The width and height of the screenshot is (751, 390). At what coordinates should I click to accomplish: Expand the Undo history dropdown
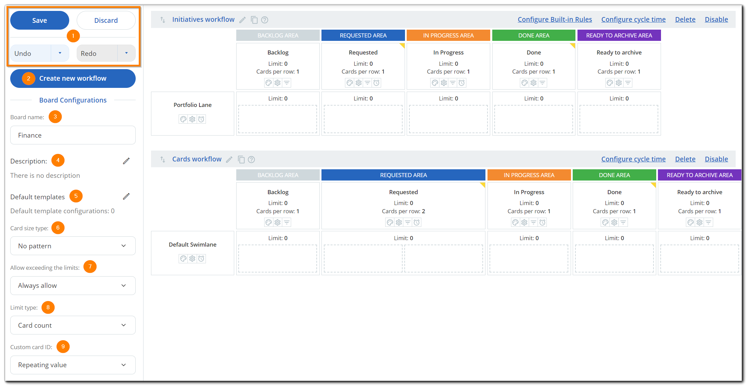coord(60,53)
